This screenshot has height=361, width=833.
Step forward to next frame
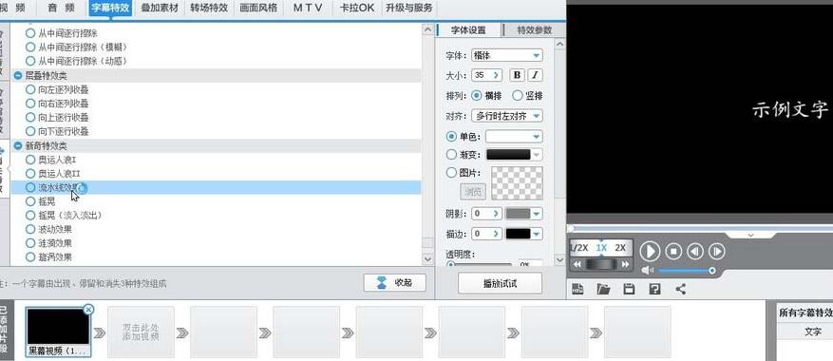(717, 251)
